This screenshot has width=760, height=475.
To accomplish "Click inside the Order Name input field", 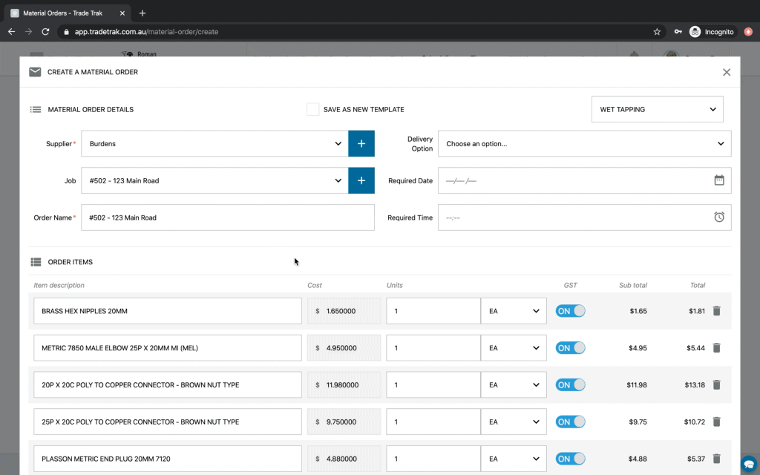I will click(226, 217).
